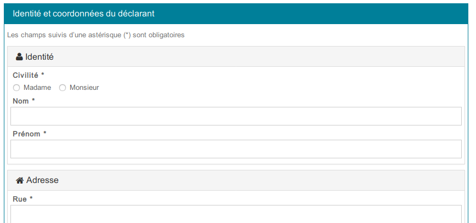Click the asterisk next to Civilité
Viewport: 476px width, 223px height.
[x=43, y=75]
